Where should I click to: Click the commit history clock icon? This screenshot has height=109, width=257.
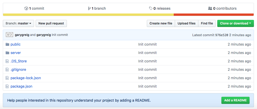click(26, 8)
